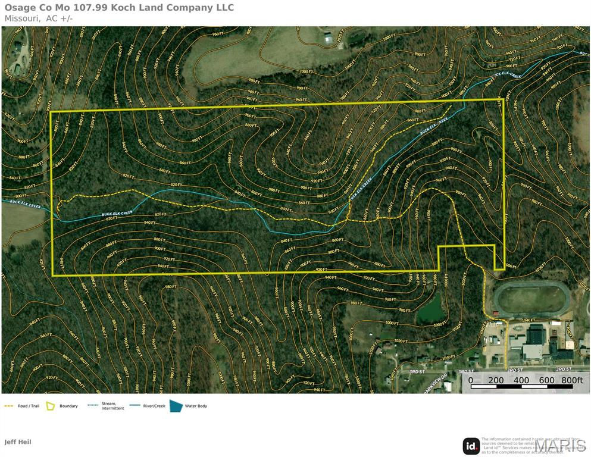Click the green pond south of the boundary

tap(431, 309)
